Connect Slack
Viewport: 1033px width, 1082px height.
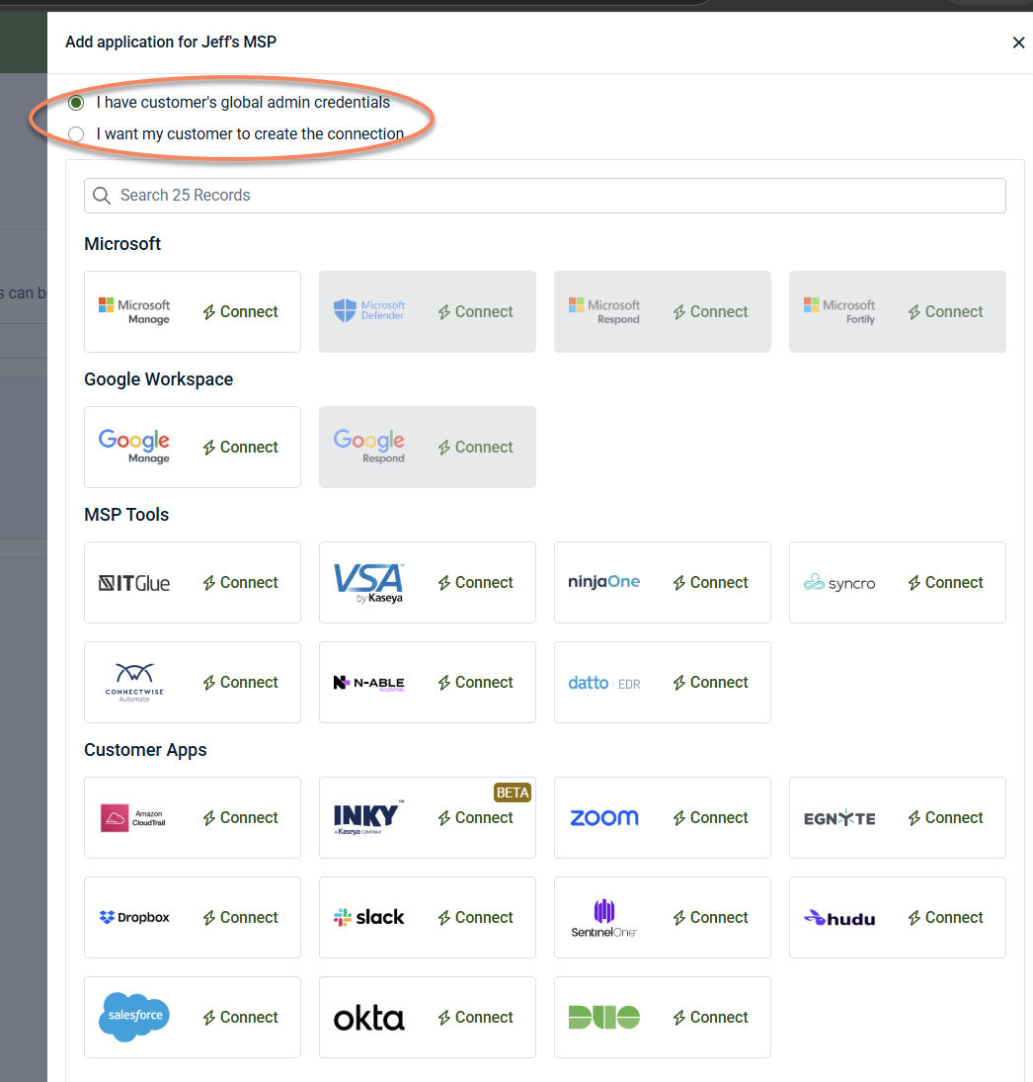pos(476,918)
